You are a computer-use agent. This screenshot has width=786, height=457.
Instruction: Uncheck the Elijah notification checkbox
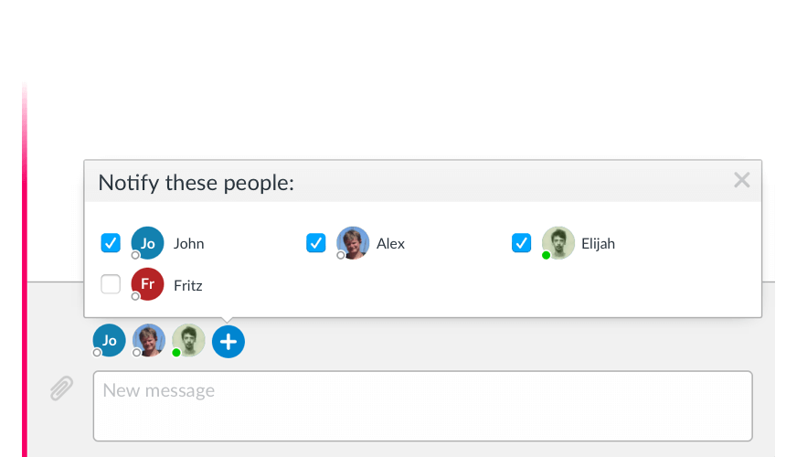pyautogui.click(x=521, y=243)
